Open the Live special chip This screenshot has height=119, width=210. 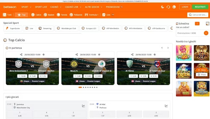coord(29,28)
